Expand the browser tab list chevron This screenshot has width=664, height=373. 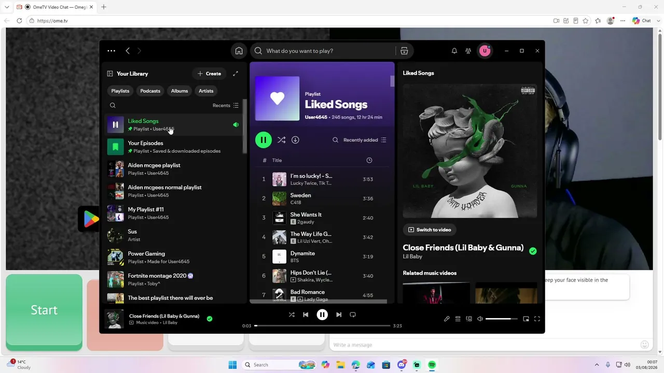7,7
